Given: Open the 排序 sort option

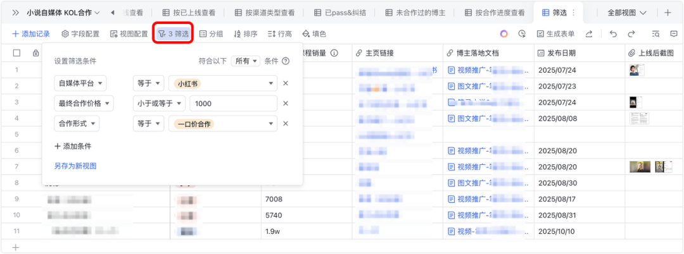Looking at the screenshot, I should [x=246, y=33].
